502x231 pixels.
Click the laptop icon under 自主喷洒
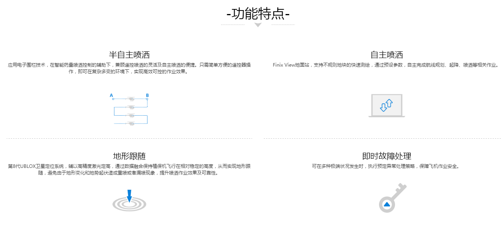pyautogui.click(x=386, y=106)
